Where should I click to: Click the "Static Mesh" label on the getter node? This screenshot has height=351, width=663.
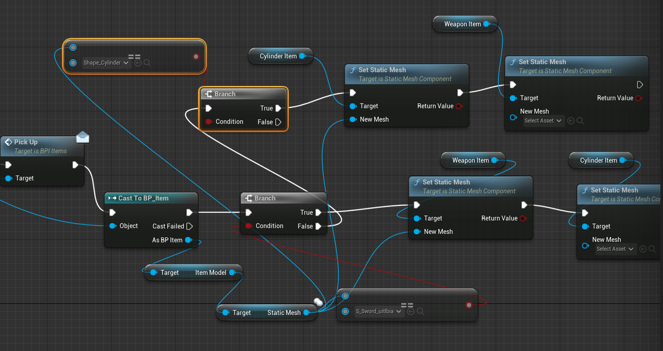[284, 313]
